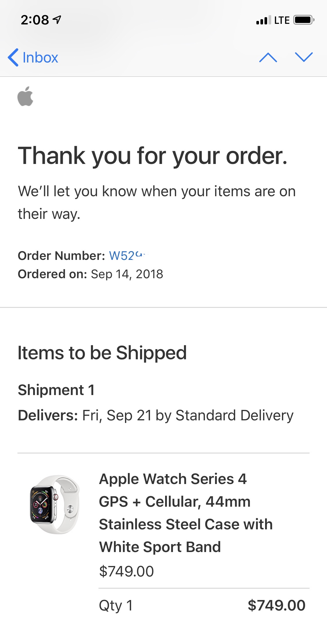Viewport: 327px width, 625px height.
Task: Tap the Shipment 1 label
Action: tap(56, 390)
